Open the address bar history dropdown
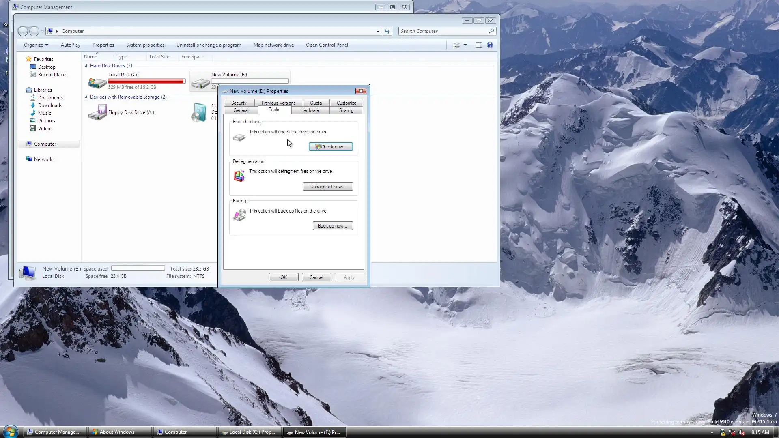This screenshot has width=779, height=438. click(378, 31)
